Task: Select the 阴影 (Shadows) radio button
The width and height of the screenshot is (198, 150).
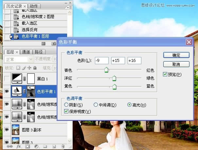Action: 67,105
